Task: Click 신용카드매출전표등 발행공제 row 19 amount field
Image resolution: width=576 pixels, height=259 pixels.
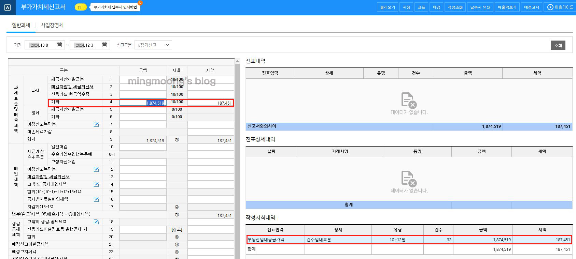Action: 143,229
